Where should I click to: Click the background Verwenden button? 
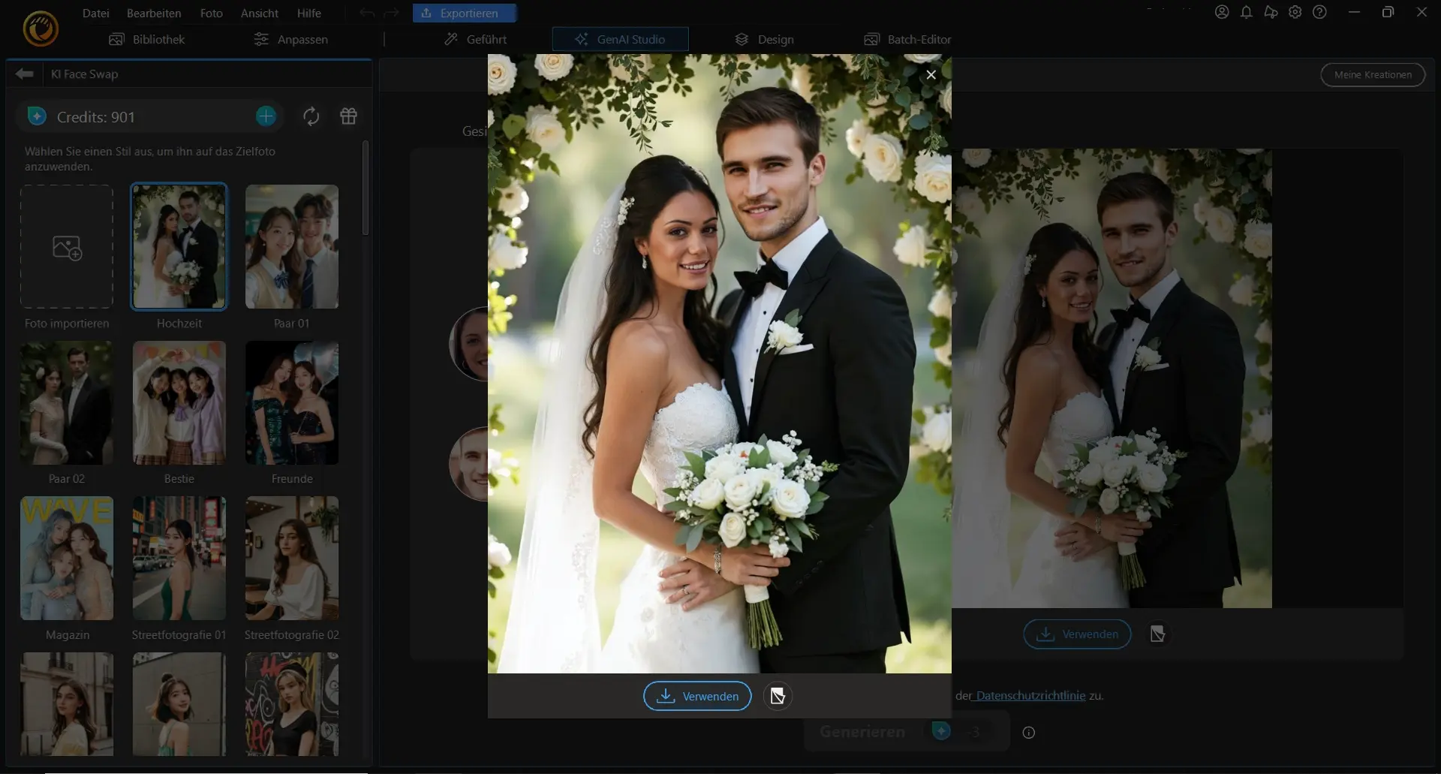click(1077, 634)
